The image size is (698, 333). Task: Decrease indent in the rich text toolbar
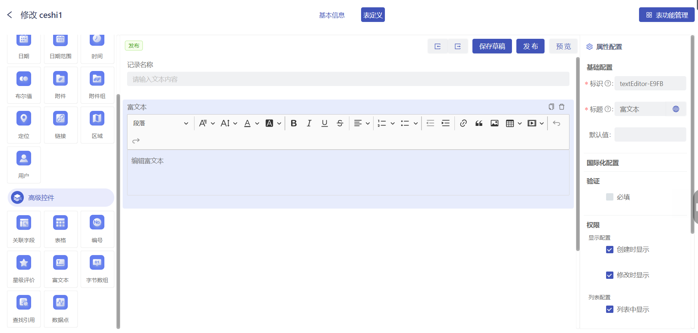(430, 123)
